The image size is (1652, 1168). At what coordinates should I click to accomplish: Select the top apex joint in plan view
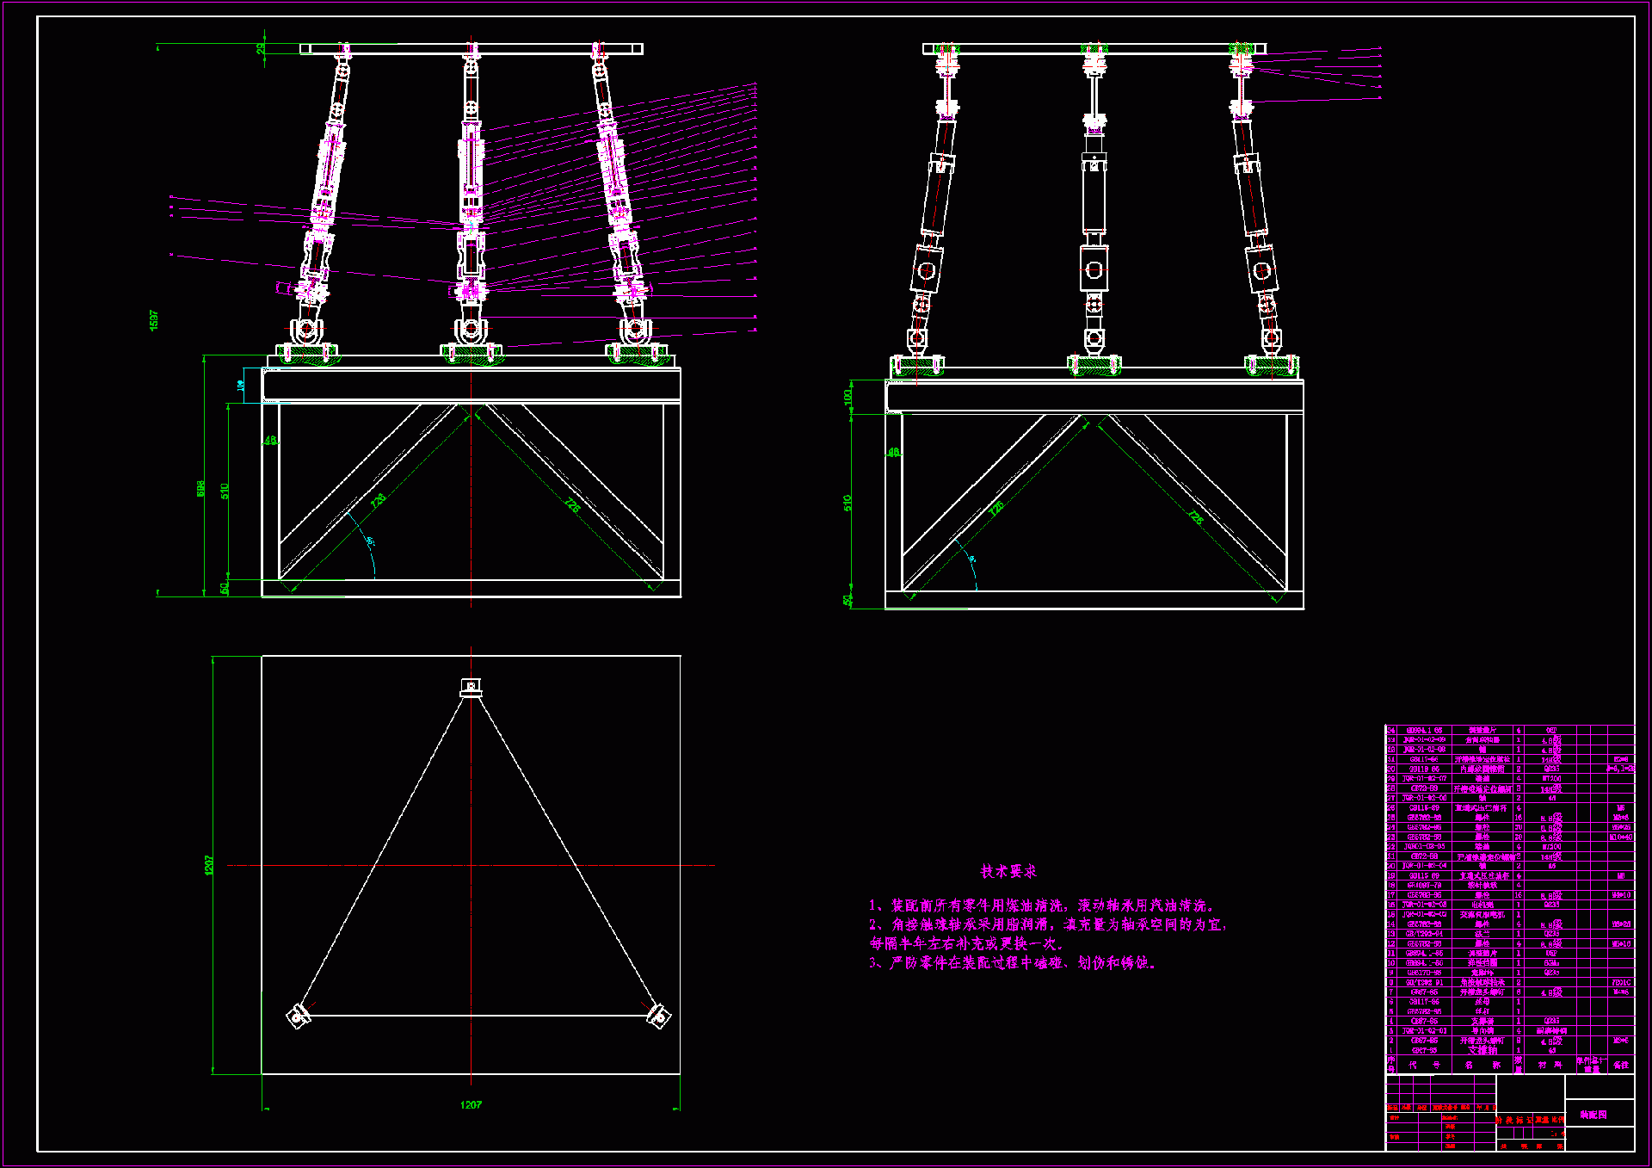[x=471, y=687]
